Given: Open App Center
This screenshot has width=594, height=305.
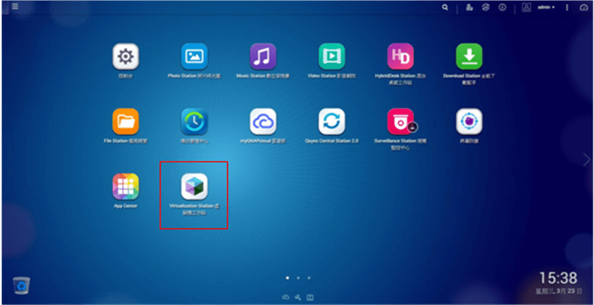Looking at the screenshot, I should point(126,186).
